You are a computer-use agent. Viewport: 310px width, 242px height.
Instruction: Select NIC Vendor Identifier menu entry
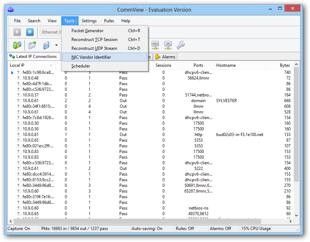105,57
